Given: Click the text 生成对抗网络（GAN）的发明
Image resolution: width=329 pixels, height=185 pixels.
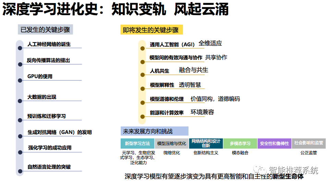Looking at the screenshot, I should pos(60,132).
